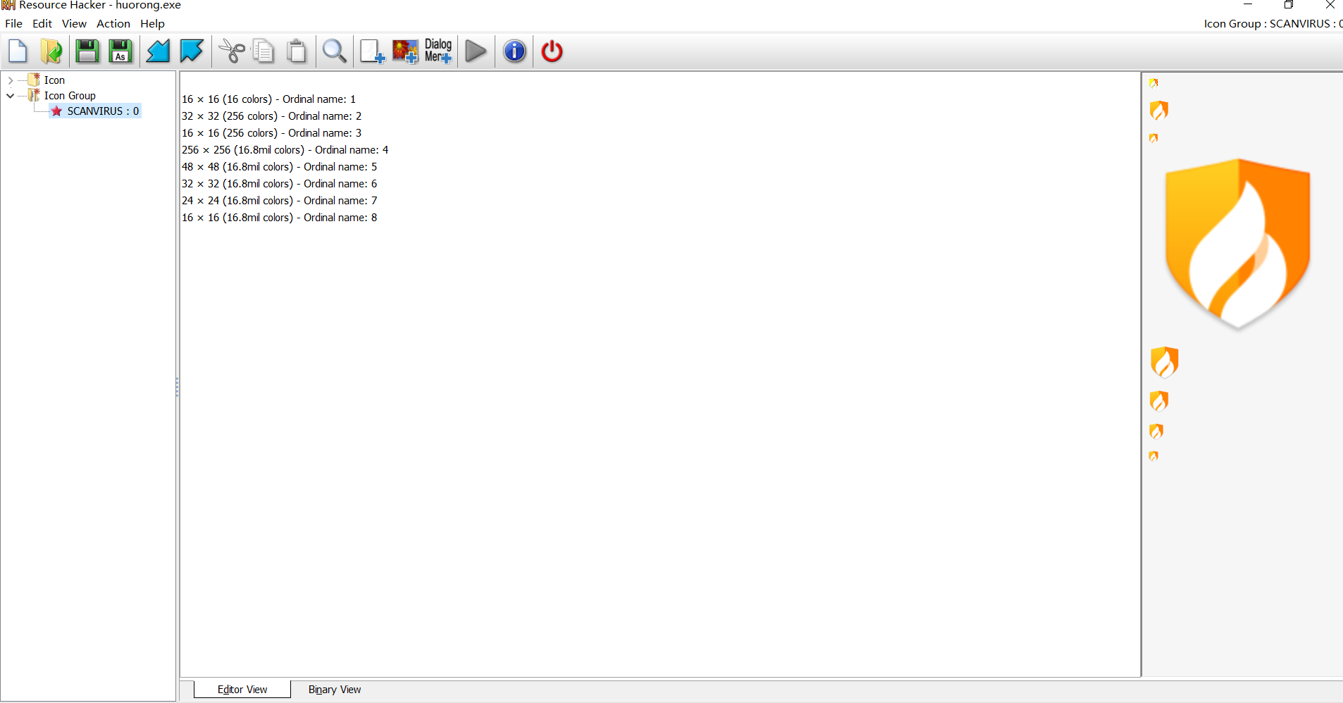Click the '256 × 256 (16.8mil colors)' line
The image size is (1343, 703).
285,150
